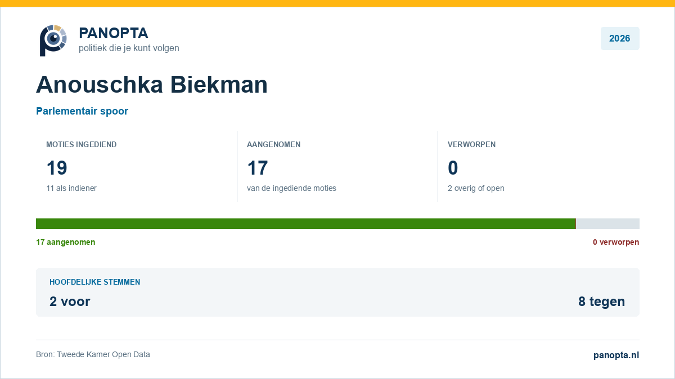Select the name Anouschka Biekman heading

click(152, 85)
